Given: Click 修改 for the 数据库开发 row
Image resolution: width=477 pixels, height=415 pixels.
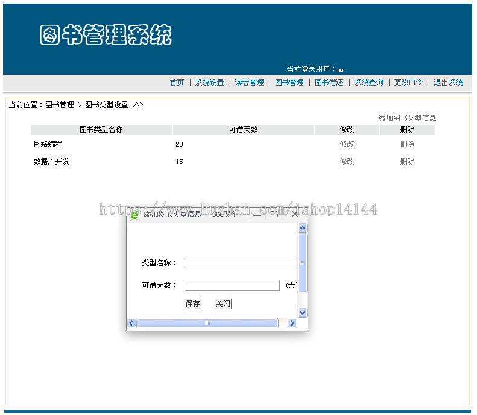Looking at the screenshot, I should tap(347, 161).
